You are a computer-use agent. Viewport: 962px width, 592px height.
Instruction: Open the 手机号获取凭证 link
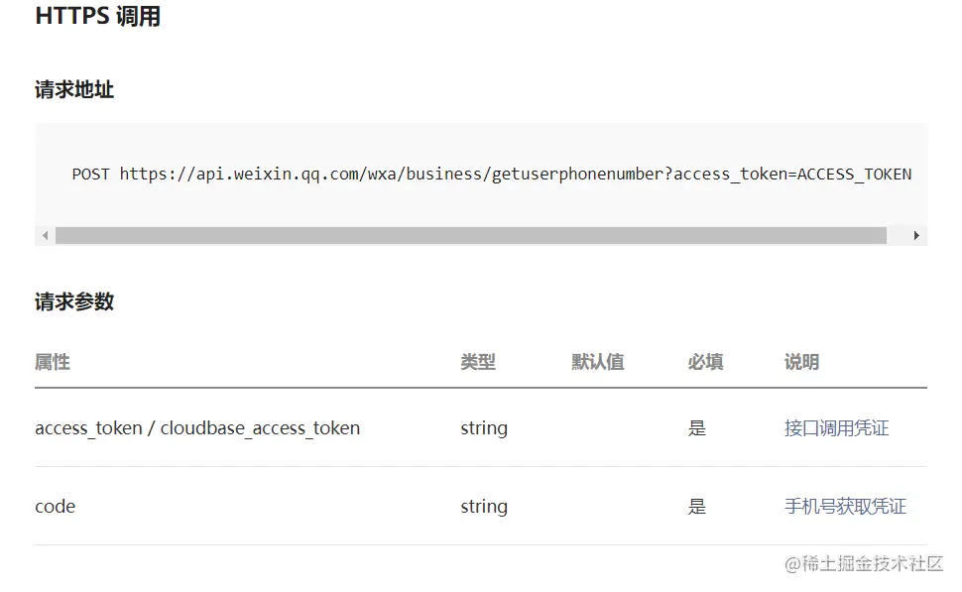845,506
